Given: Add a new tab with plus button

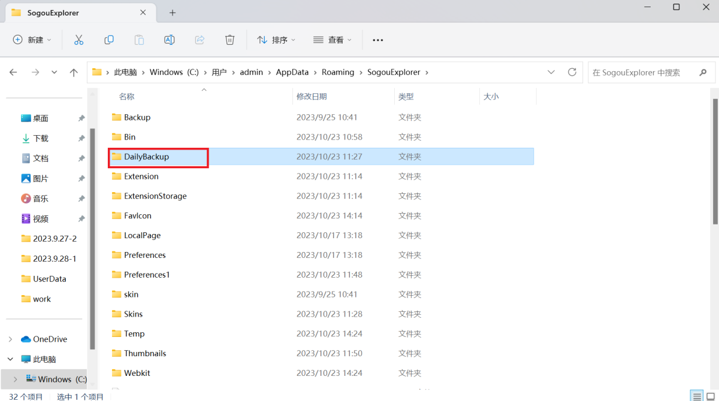Looking at the screenshot, I should click(173, 13).
